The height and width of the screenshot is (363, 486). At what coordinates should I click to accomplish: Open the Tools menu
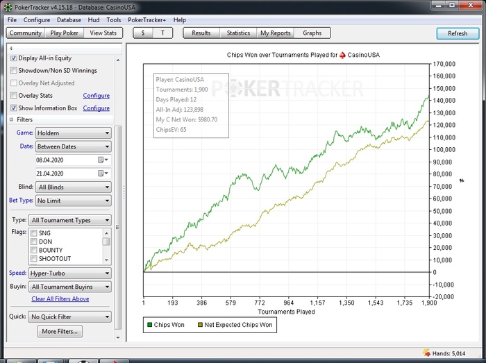[x=114, y=20]
